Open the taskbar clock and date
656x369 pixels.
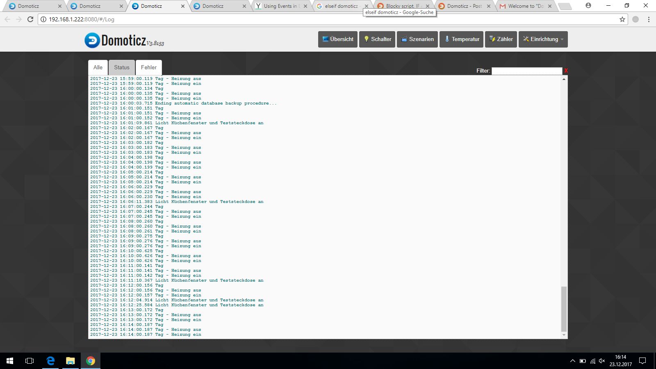point(620,361)
